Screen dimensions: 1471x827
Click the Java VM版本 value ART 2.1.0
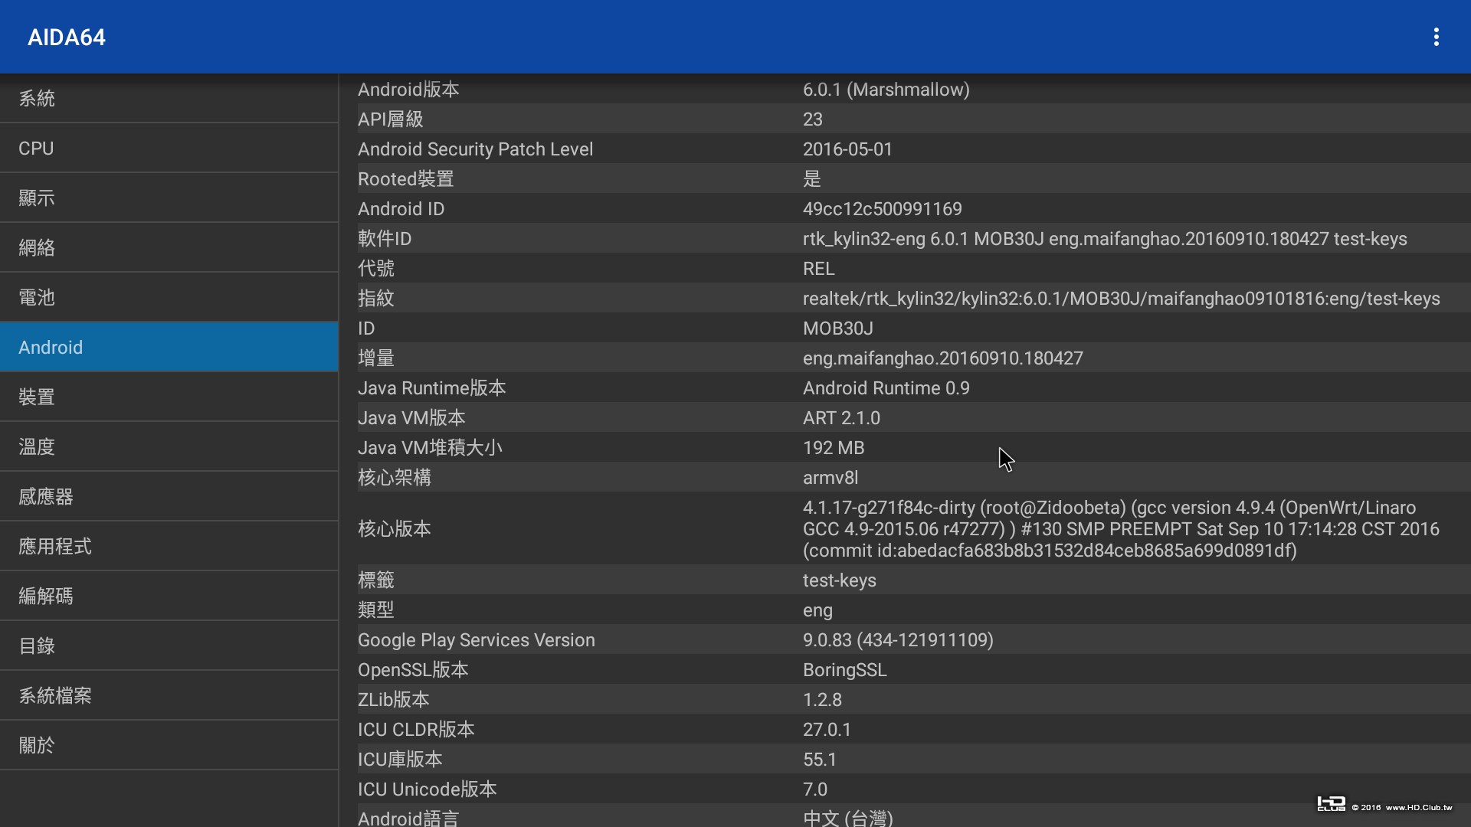pos(842,418)
